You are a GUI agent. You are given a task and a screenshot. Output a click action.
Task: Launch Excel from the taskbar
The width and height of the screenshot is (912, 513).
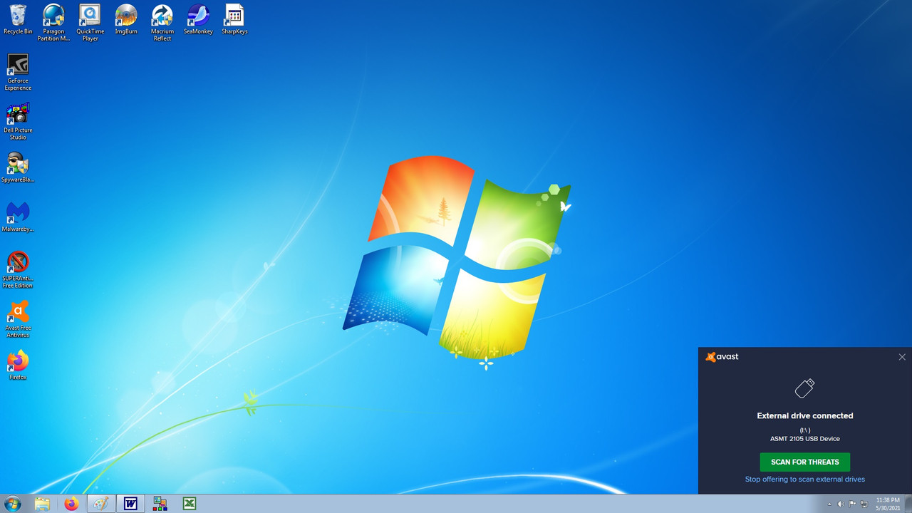189,504
